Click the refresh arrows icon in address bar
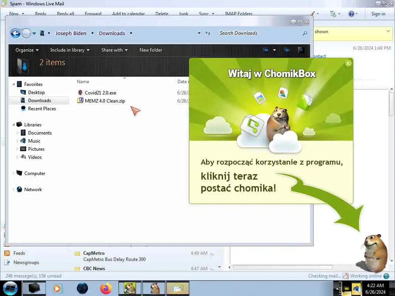This screenshot has width=395, height=296. (x=208, y=33)
